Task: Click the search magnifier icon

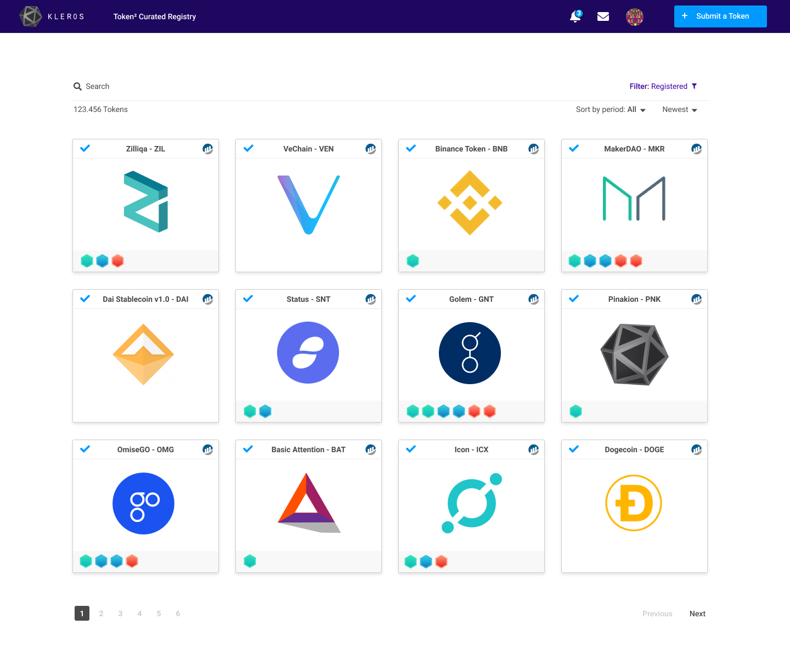Action: 77,86
